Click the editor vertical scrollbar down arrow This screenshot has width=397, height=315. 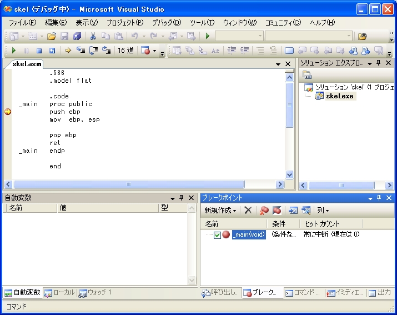tap(289, 174)
